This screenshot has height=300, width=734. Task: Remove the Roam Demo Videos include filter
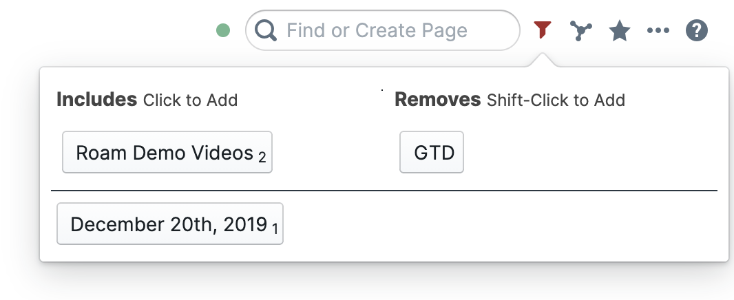165,152
